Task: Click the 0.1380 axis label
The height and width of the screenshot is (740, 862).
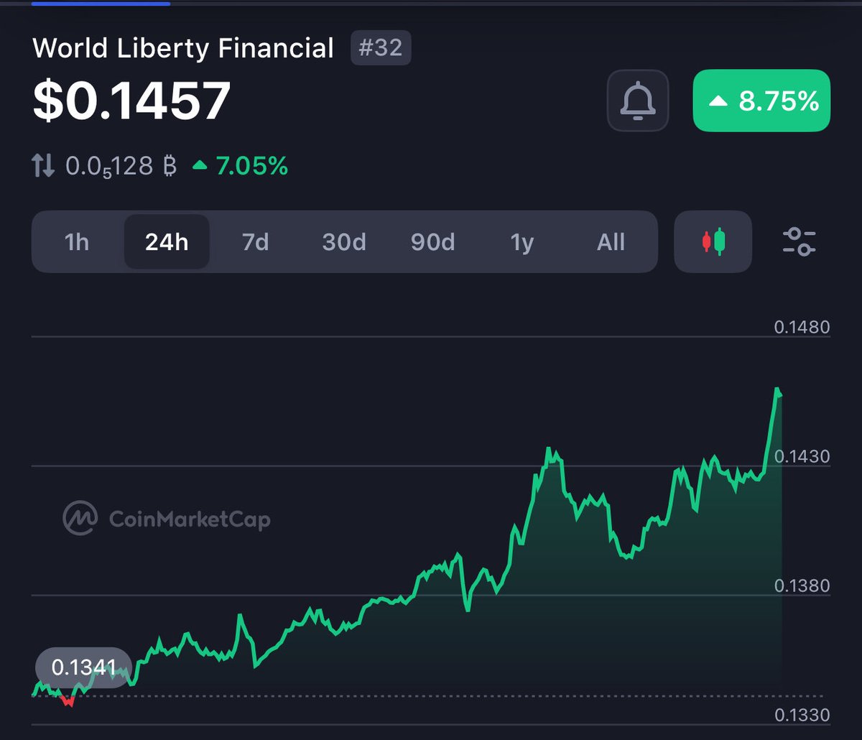Action: pyautogui.click(x=802, y=586)
